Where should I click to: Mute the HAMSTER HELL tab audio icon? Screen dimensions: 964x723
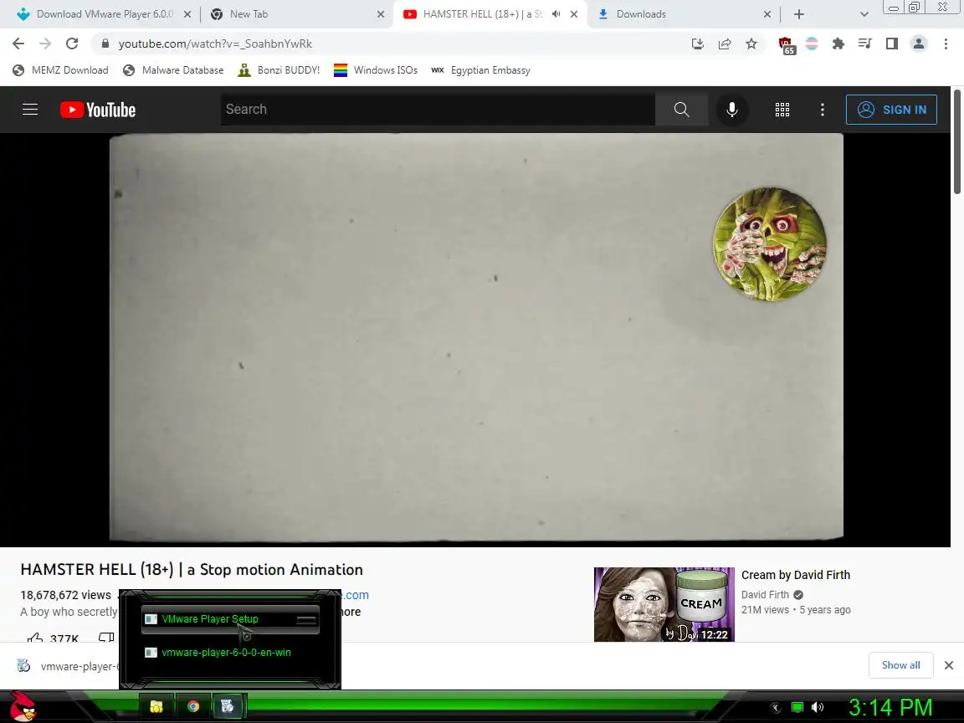[556, 14]
